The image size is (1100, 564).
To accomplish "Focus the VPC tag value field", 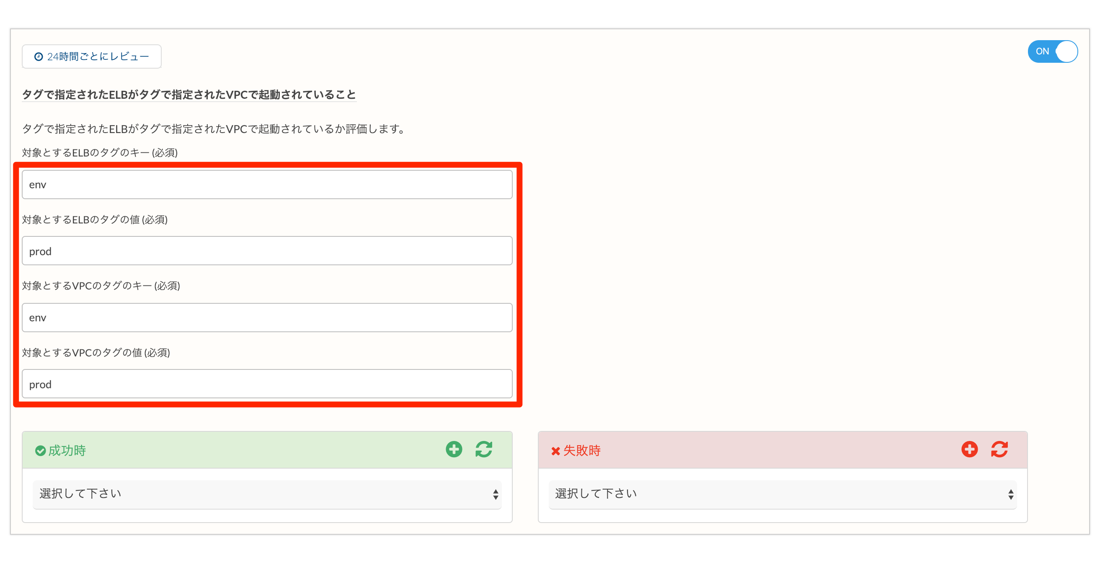I will point(267,384).
